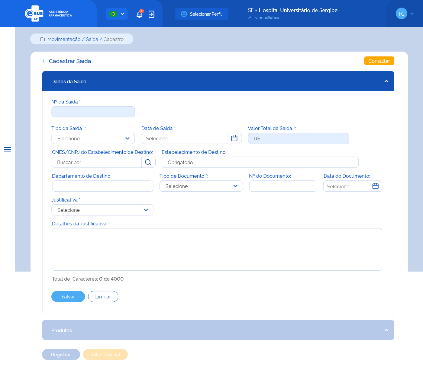Collapse the Dados da Saída section
Viewport: 423px width, 382px height.
coord(386,81)
